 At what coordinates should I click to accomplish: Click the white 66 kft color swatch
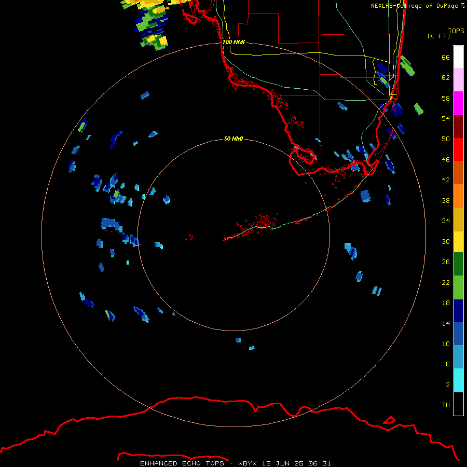tap(458, 57)
